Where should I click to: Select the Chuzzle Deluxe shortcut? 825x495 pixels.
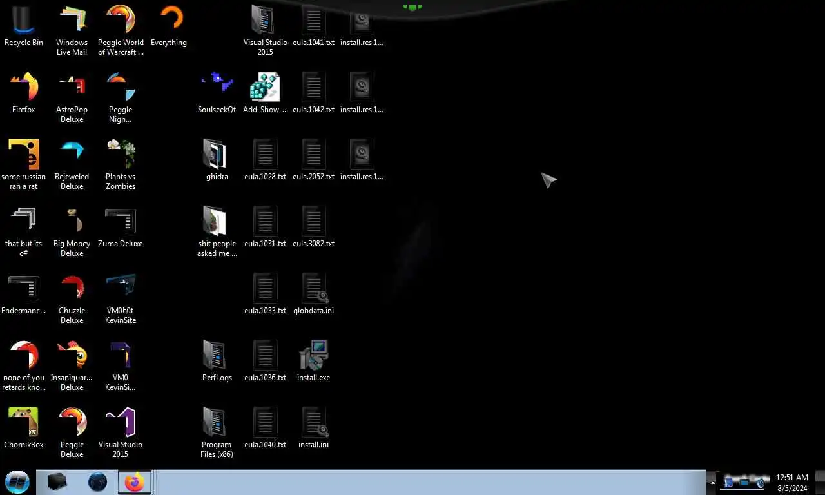[72, 299]
